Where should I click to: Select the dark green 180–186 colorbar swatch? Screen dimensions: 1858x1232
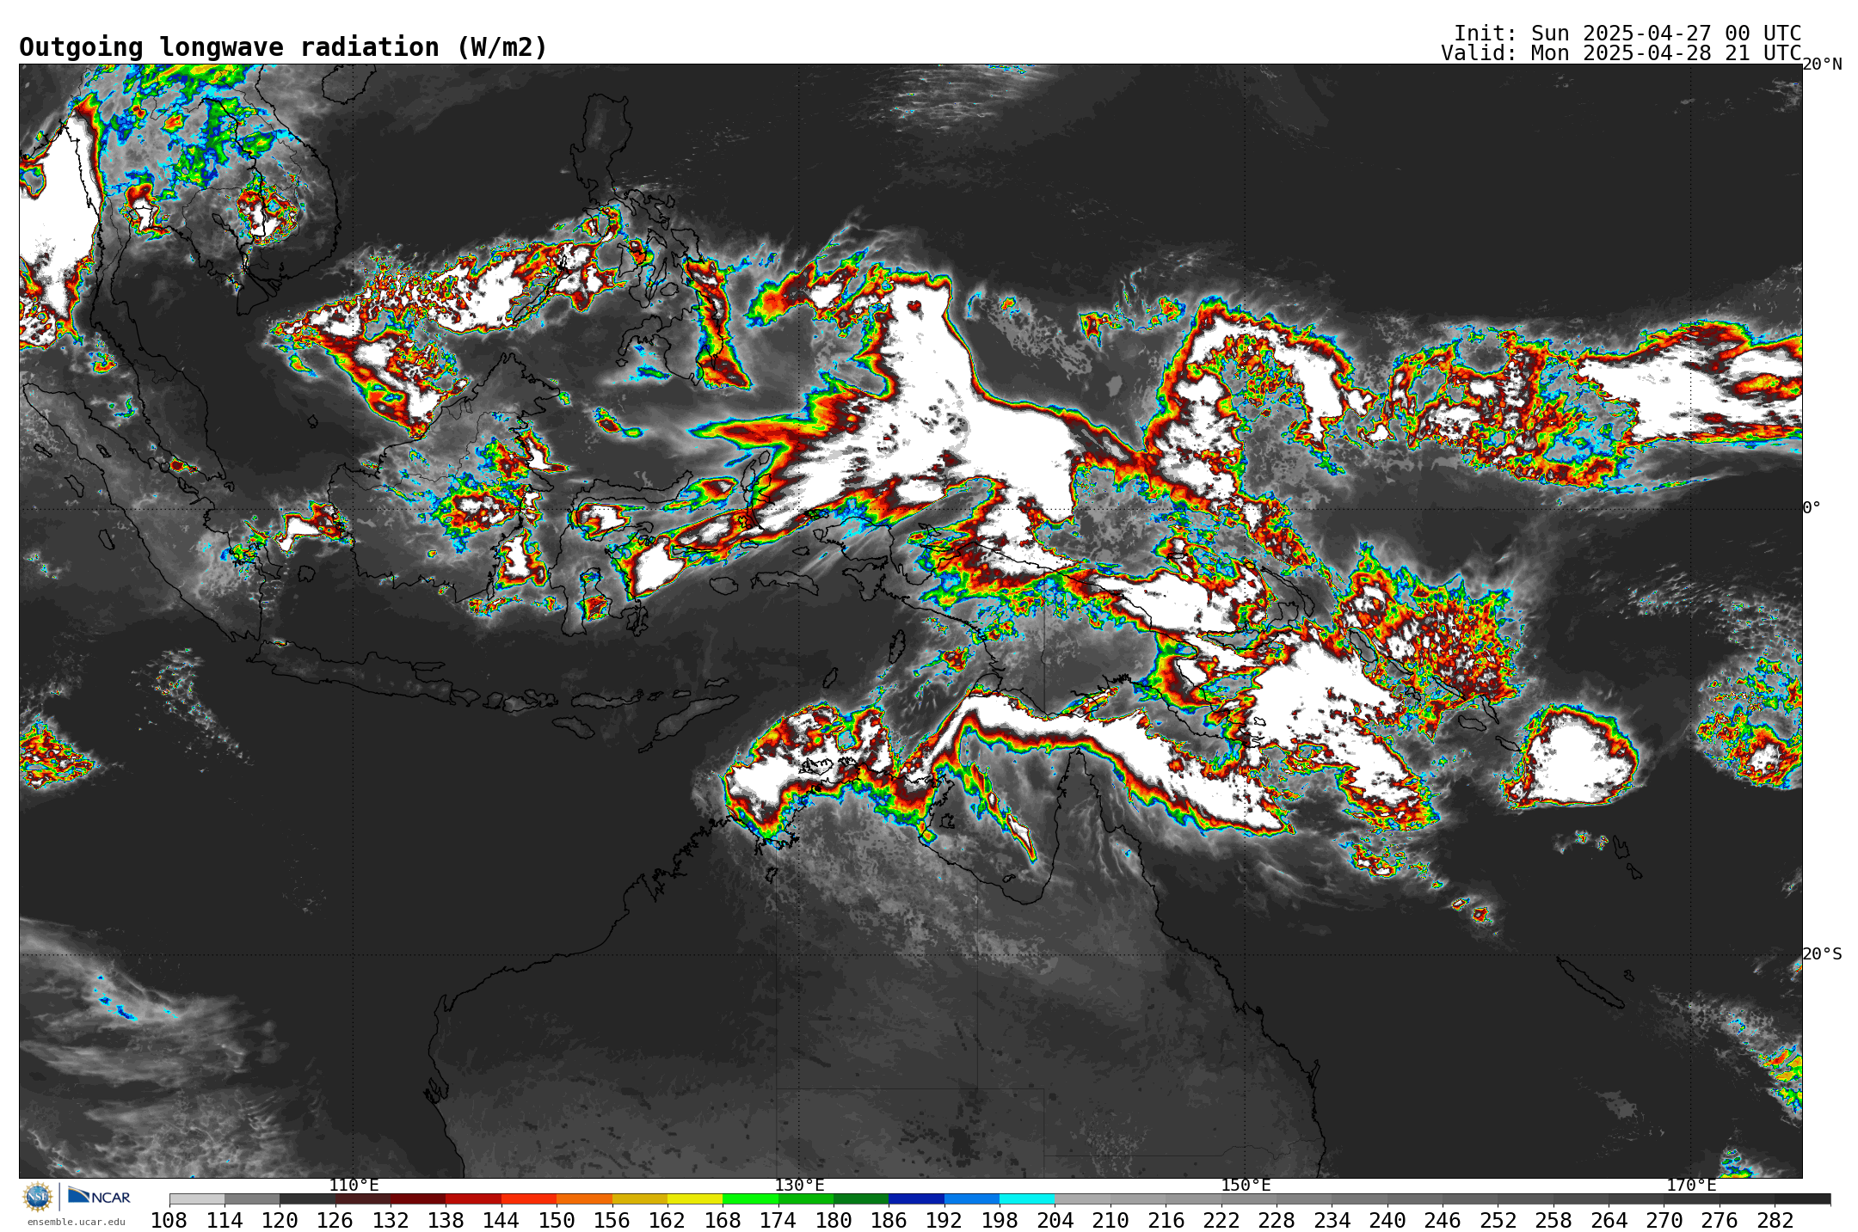click(x=860, y=1198)
